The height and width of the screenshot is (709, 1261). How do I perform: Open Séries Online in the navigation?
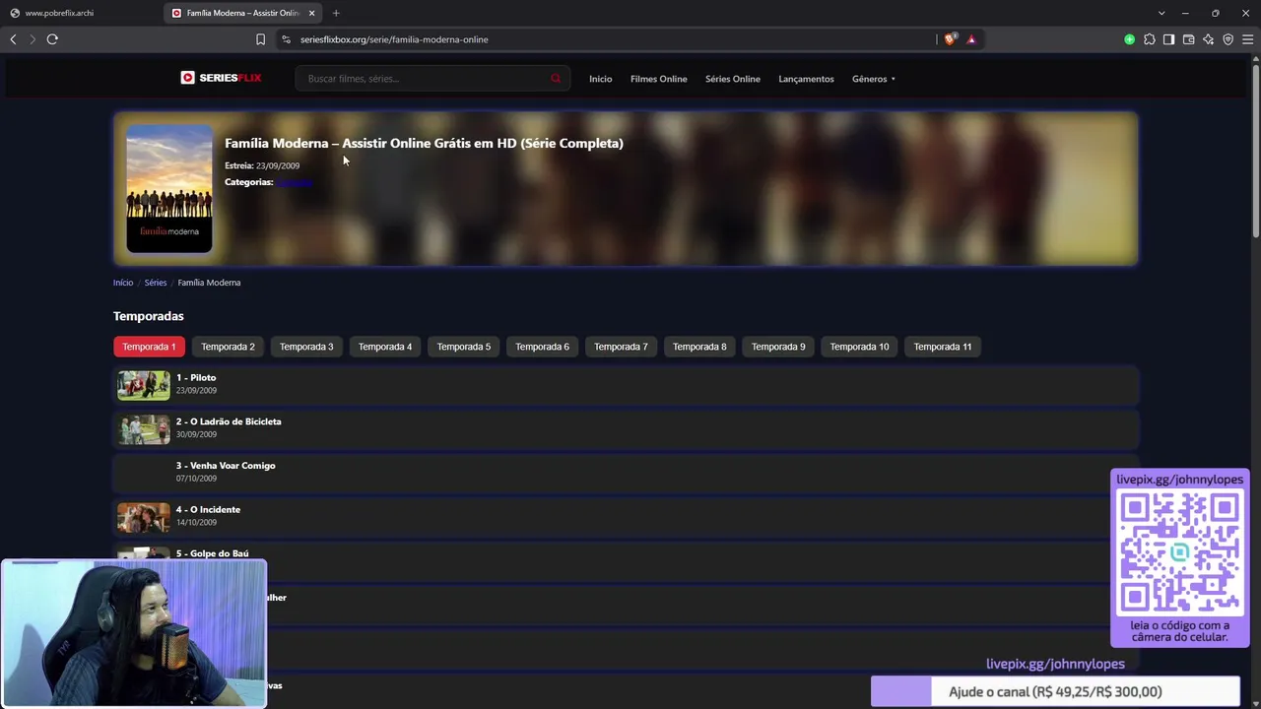pyautogui.click(x=733, y=79)
